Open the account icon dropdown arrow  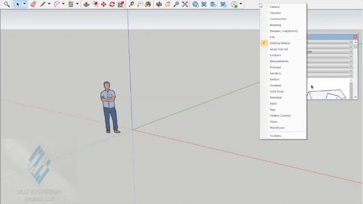[x=240, y=4]
